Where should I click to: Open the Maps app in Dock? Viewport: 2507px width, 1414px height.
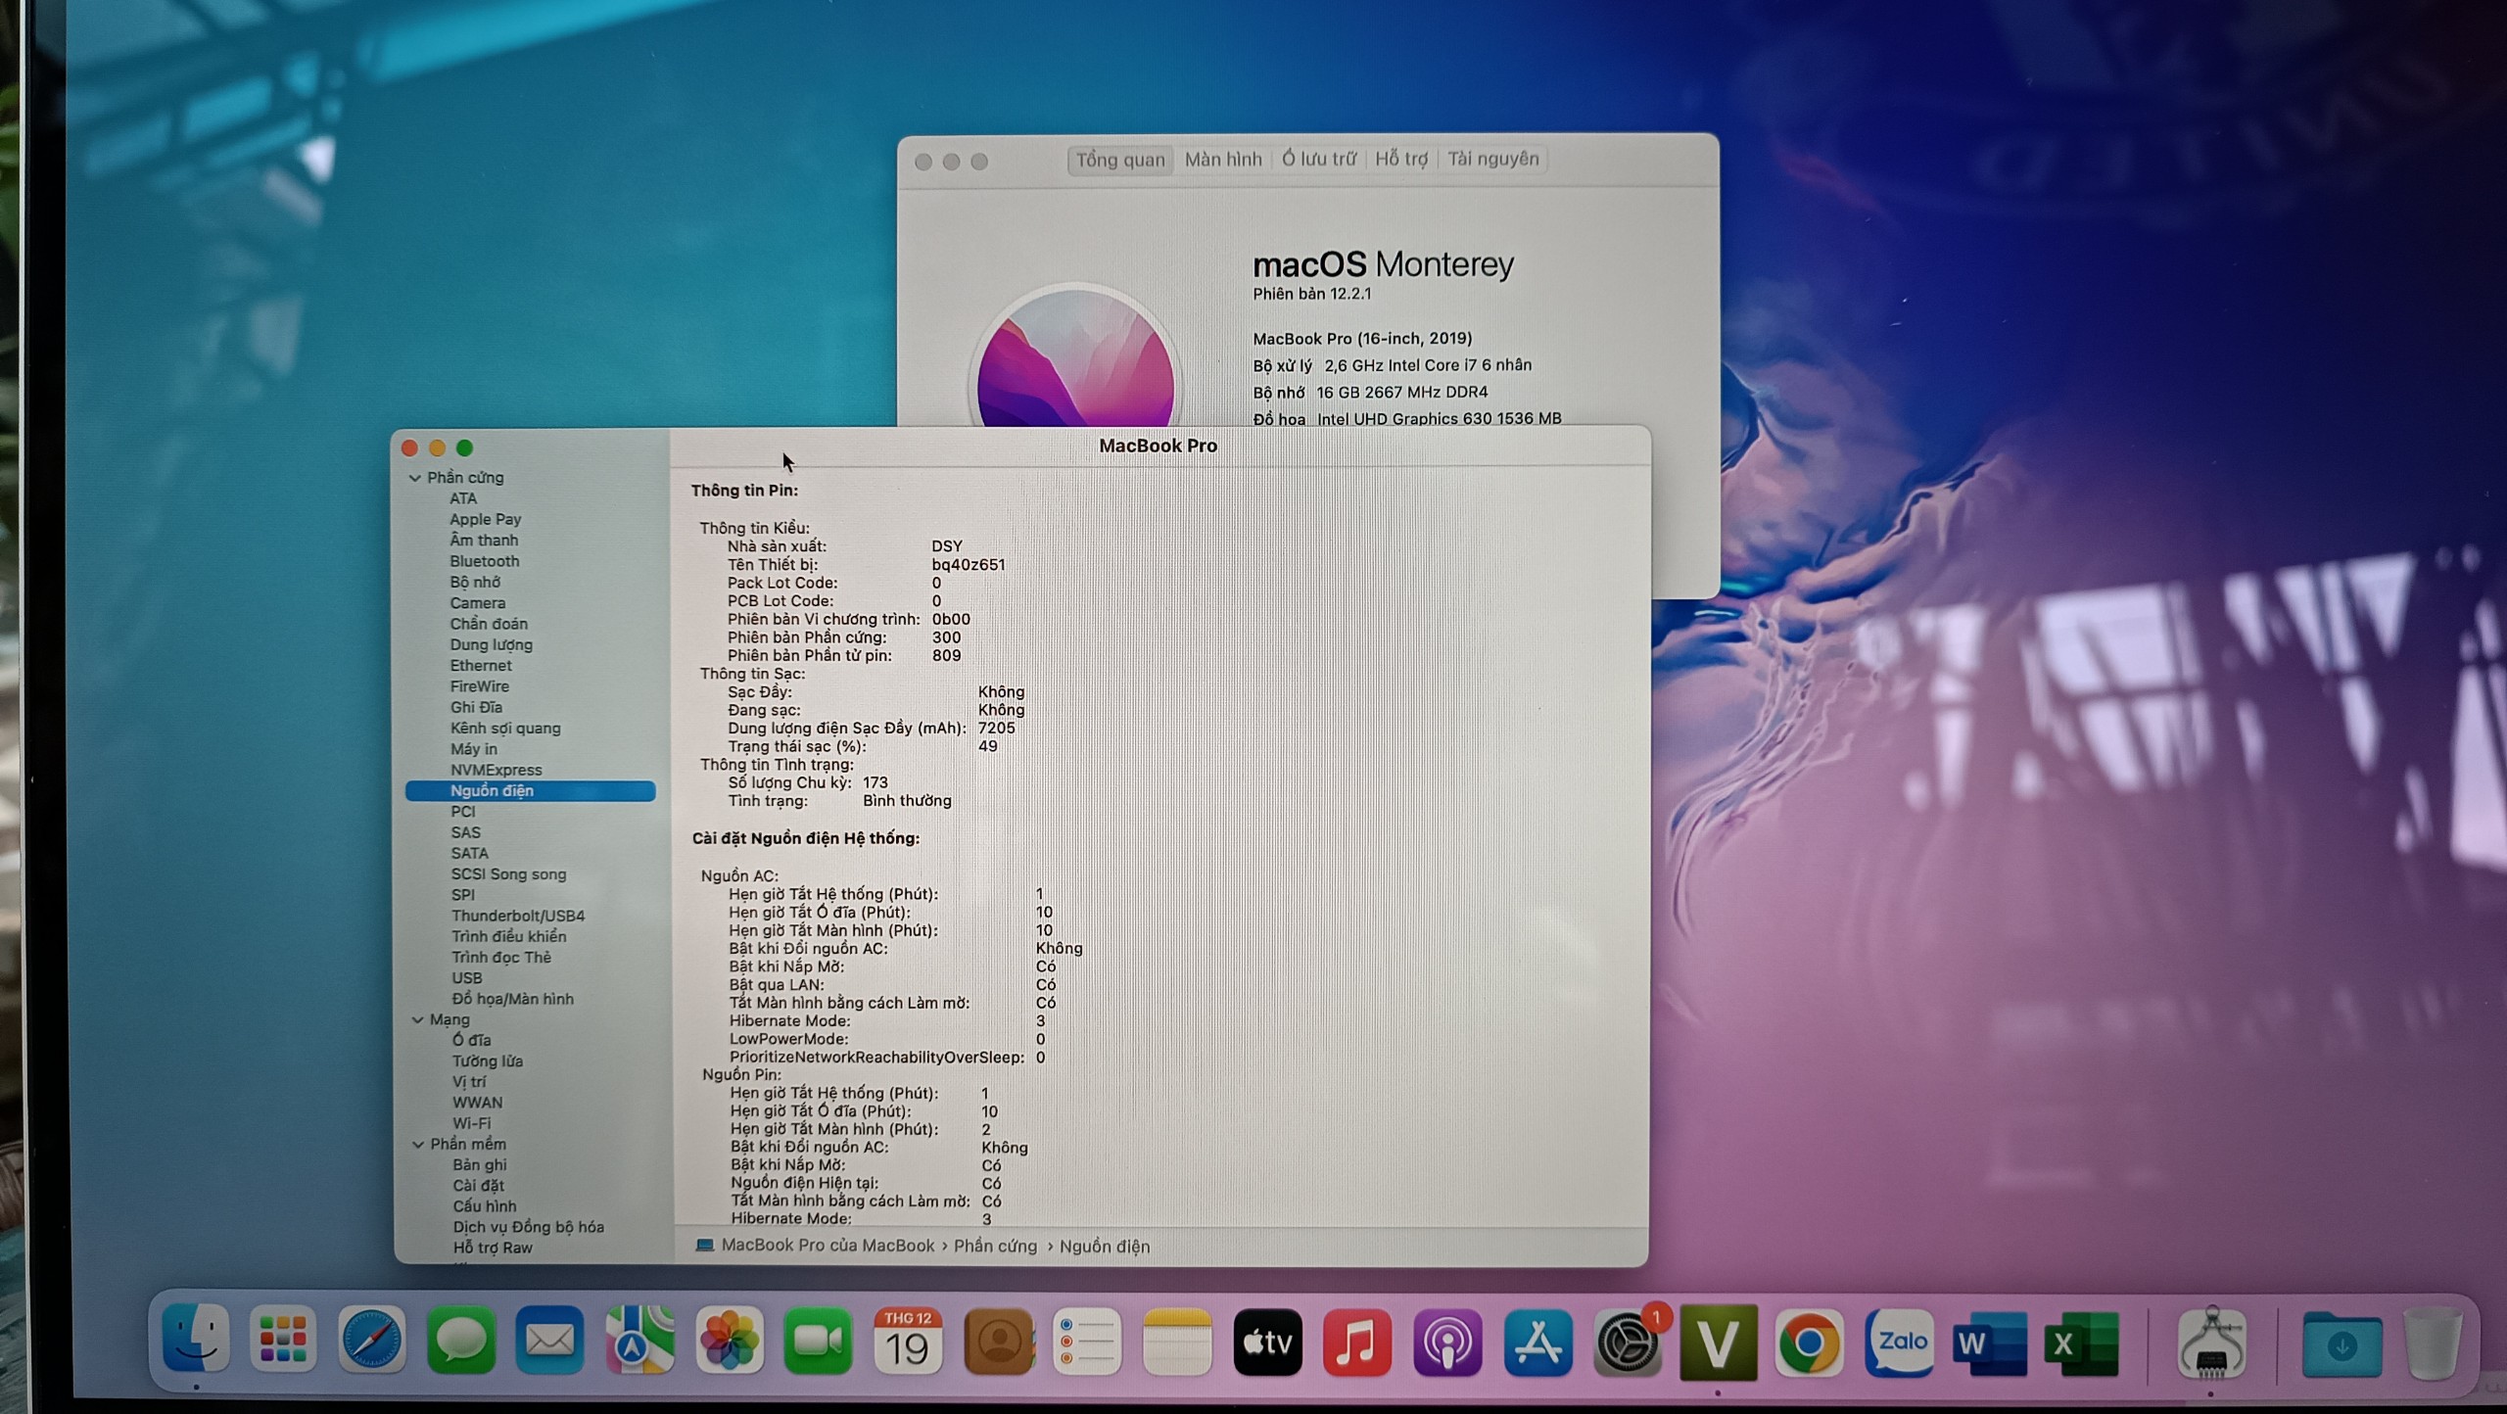coord(639,1340)
